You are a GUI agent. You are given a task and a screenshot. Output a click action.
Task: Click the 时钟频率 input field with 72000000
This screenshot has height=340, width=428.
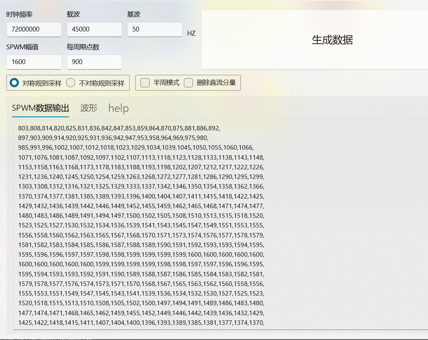[x=34, y=29]
